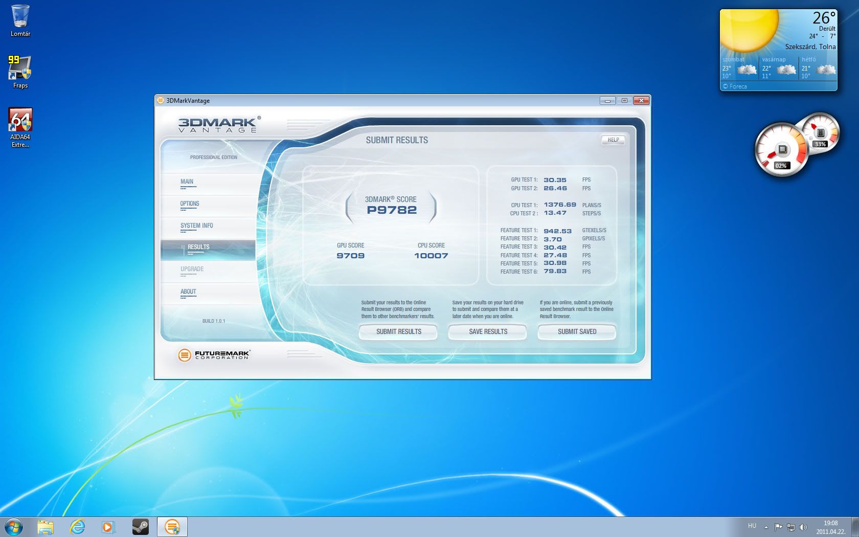Screen dimensions: 859x537
Task: Click the 3DMark Vantage logo
Action: tap(219, 124)
